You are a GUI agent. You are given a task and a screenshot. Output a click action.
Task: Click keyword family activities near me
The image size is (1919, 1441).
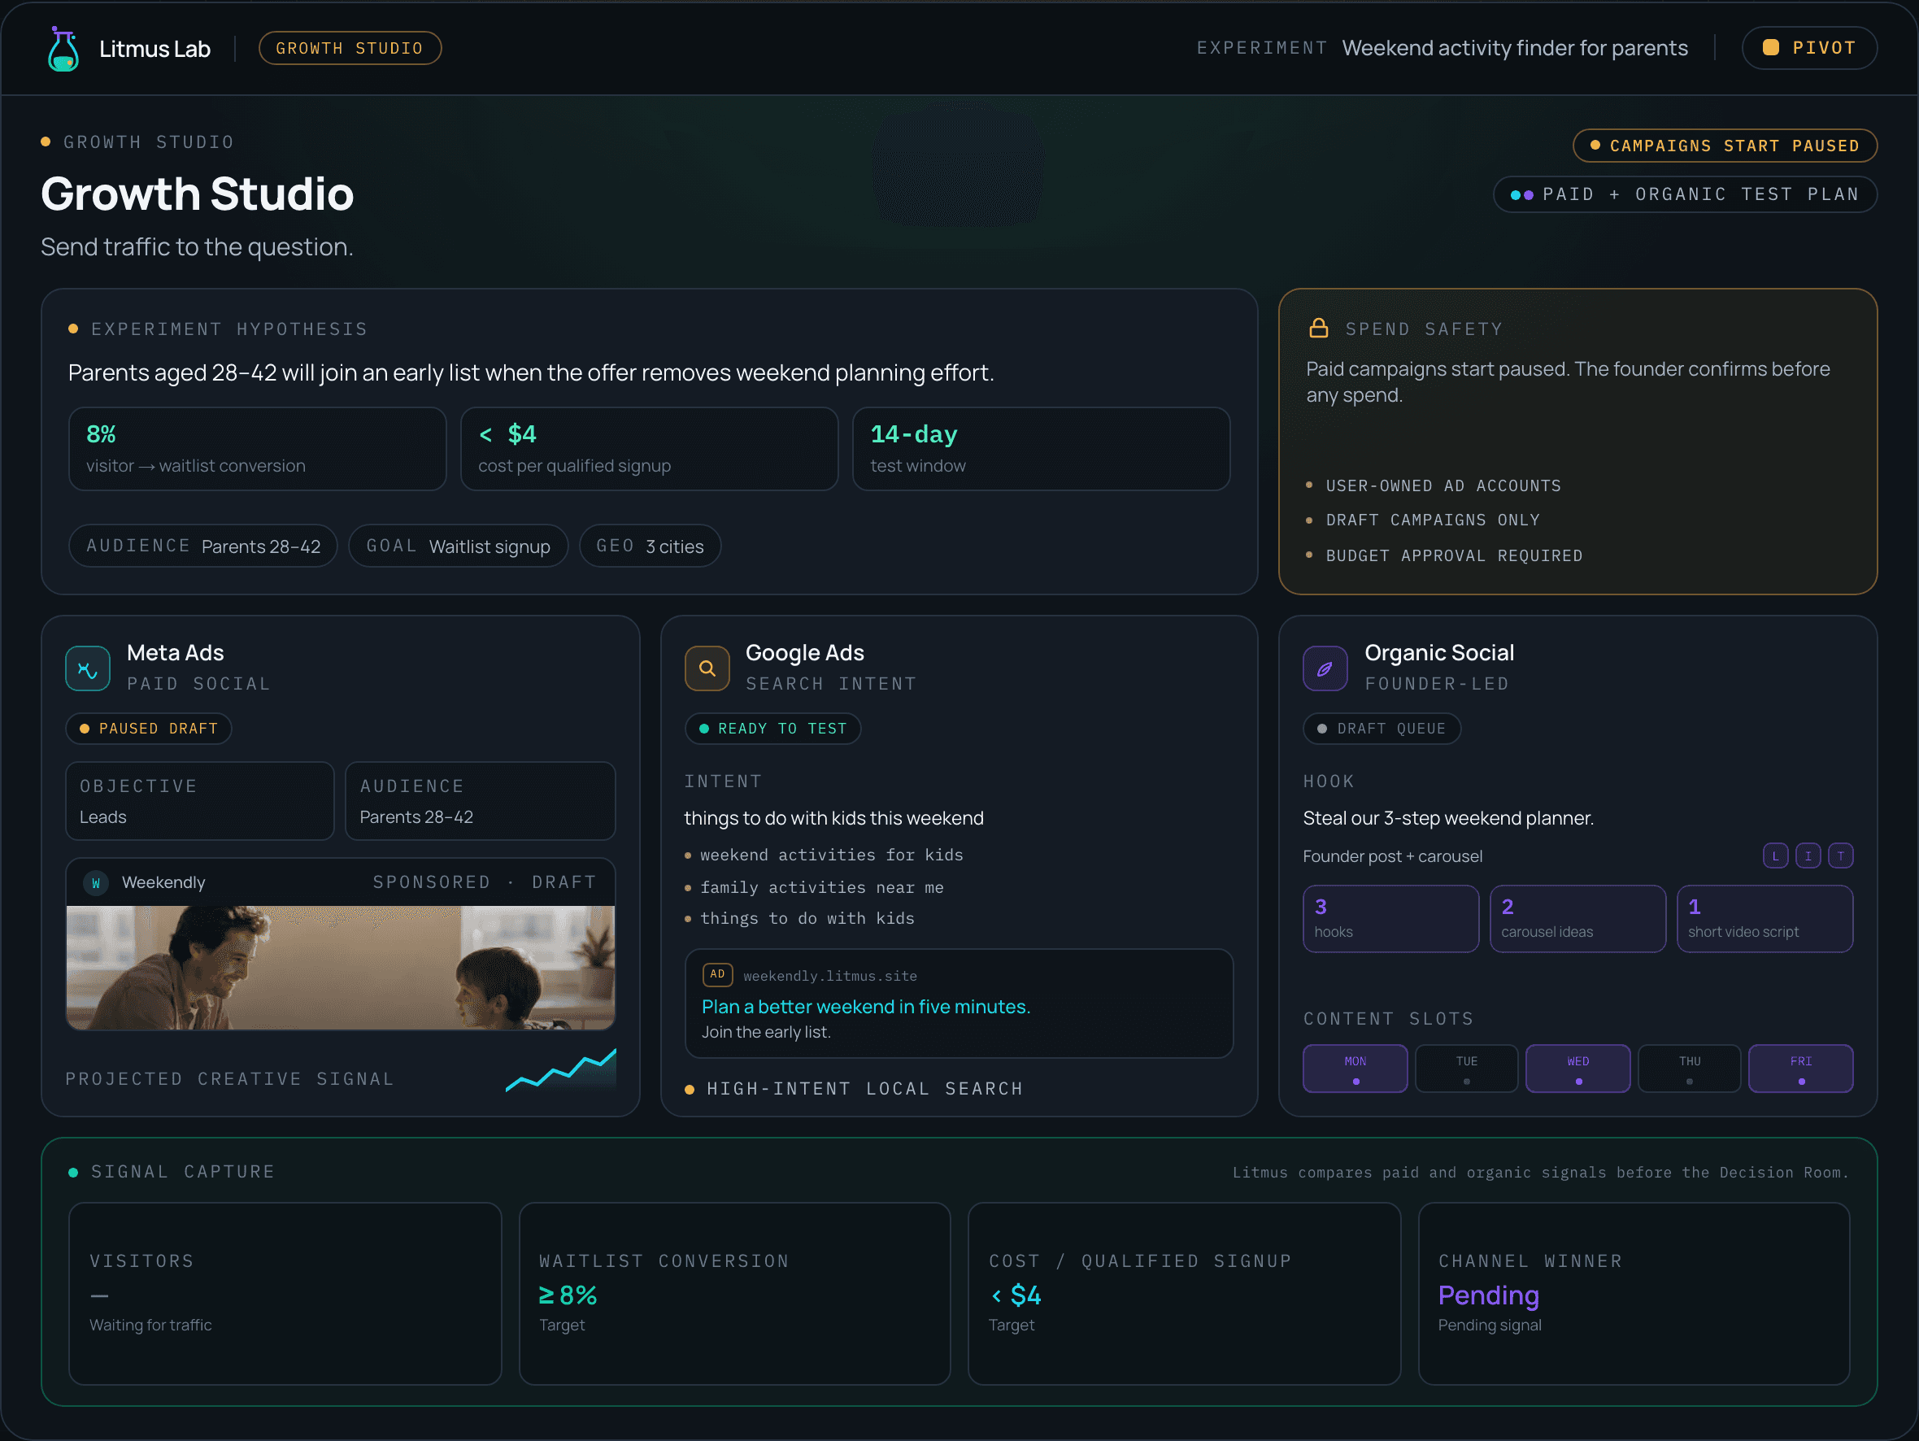pyautogui.click(x=821, y=887)
